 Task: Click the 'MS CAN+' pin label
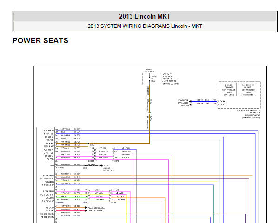pos(49,208)
